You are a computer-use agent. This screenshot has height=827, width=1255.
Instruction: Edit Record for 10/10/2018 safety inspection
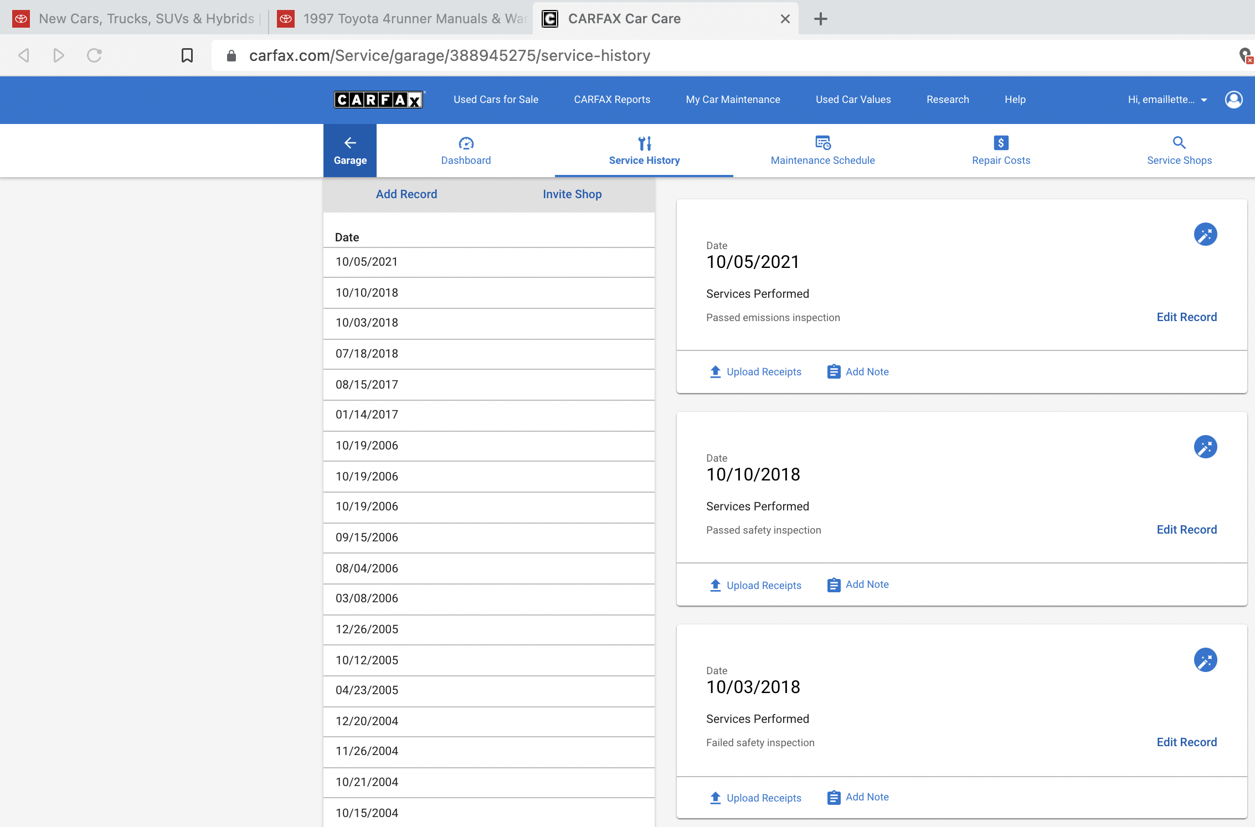[1186, 530]
